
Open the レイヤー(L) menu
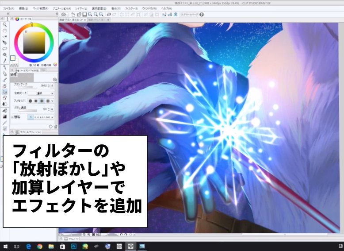coord(81,8)
